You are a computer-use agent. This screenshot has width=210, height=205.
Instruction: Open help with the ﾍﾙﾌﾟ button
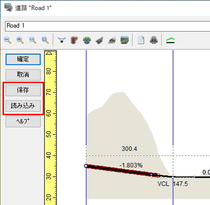tap(23, 121)
